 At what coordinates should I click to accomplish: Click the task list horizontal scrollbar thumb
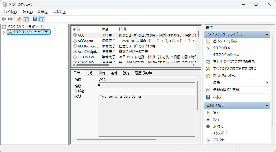[93, 65]
